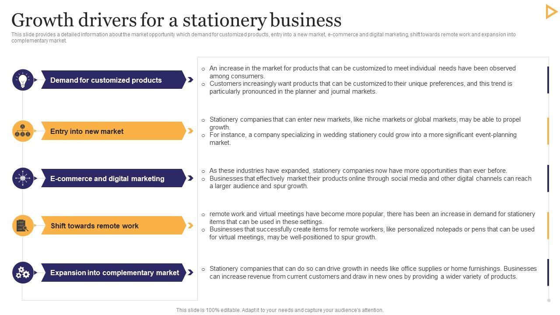560x315 pixels.
Task: Click chevron beside Expansion into complementary market
Action: 190,273
